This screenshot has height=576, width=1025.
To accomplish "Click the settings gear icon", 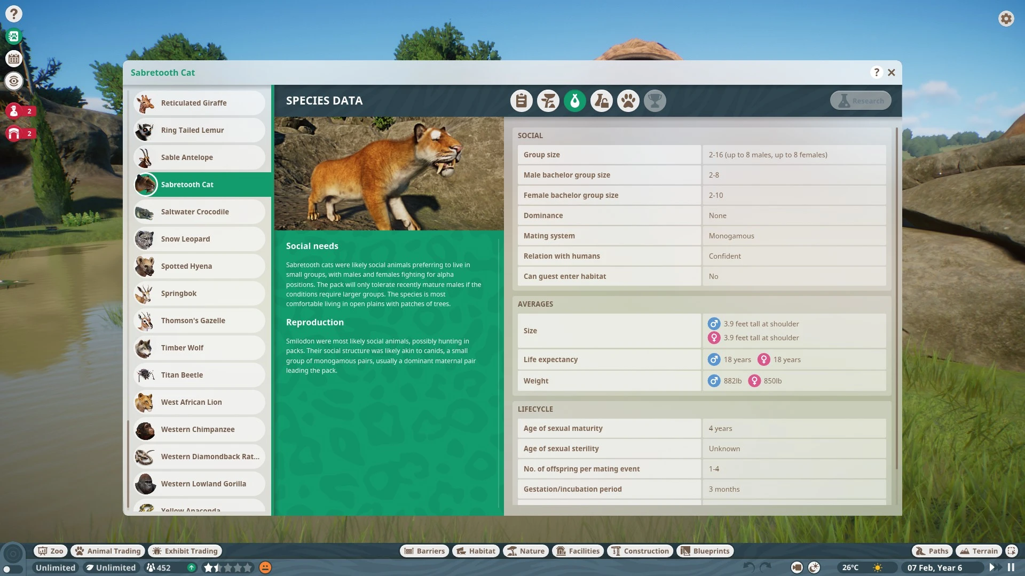I will (x=1006, y=19).
